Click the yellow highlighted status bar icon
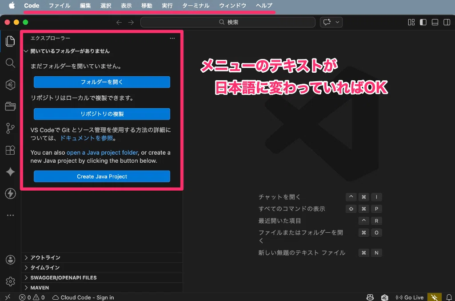 pos(434,297)
